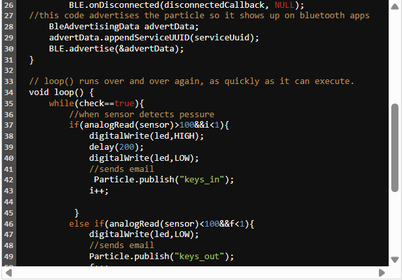Viewport: 403px width, 280px height.
Task: Click the horizontal scrollbar track
Action: click(195, 273)
